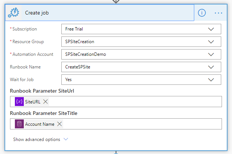232x154 pixels.
Task: Open the Wait for Job dropdown
Action: coord(211,80)
